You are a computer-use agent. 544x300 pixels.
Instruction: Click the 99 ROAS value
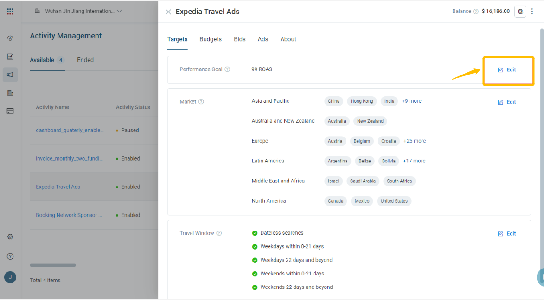coord(262,69)
